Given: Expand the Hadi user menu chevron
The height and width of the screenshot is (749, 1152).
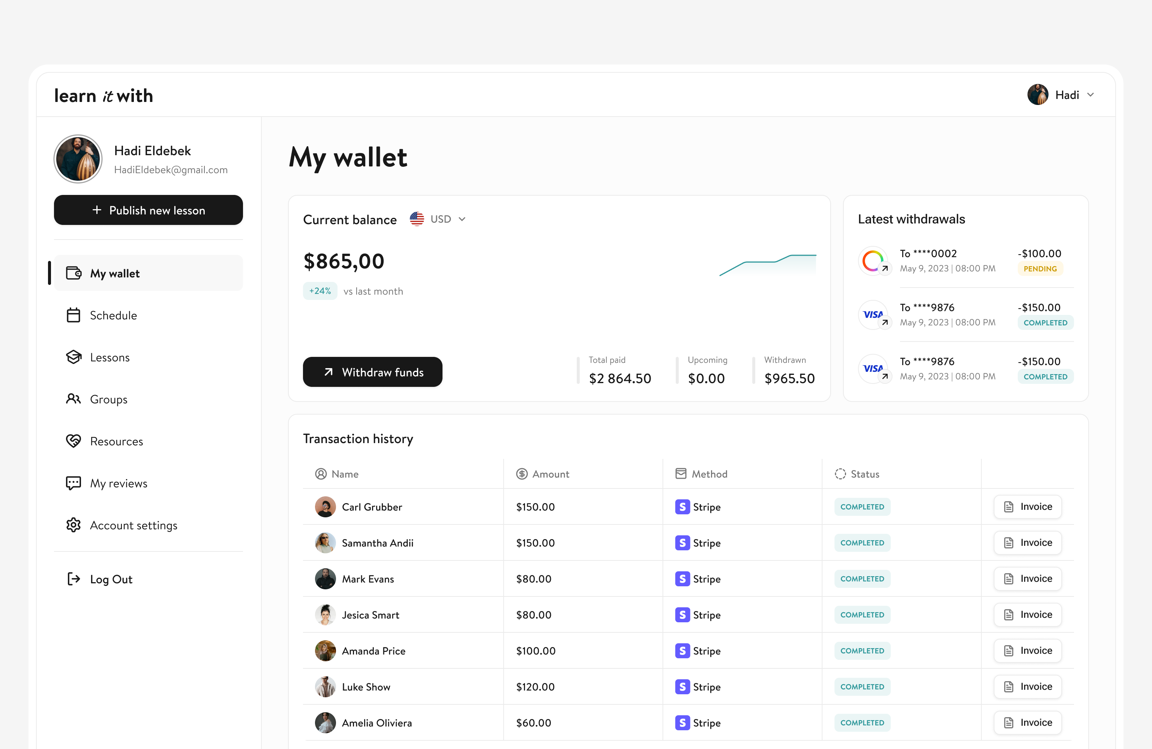Looking at the screenshot, I should pos(1090,95).
